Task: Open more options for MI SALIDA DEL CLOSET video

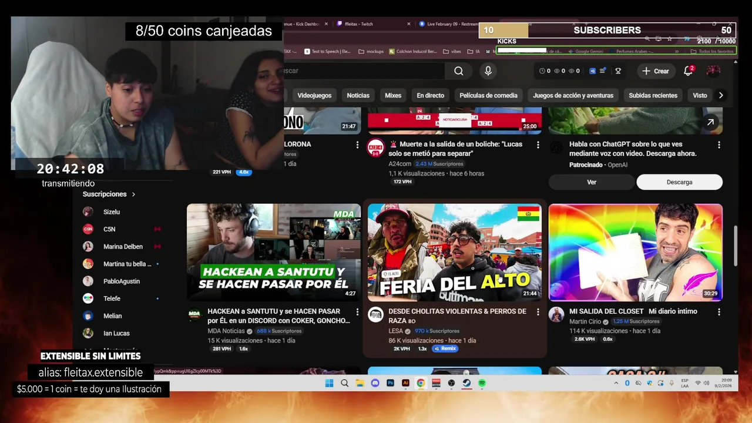Action: coord(719,312)
